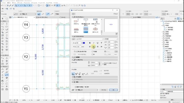Select the Marquee tool in the toolbox
This screenshot has width=184, height=103.
[x=7, y=18]
